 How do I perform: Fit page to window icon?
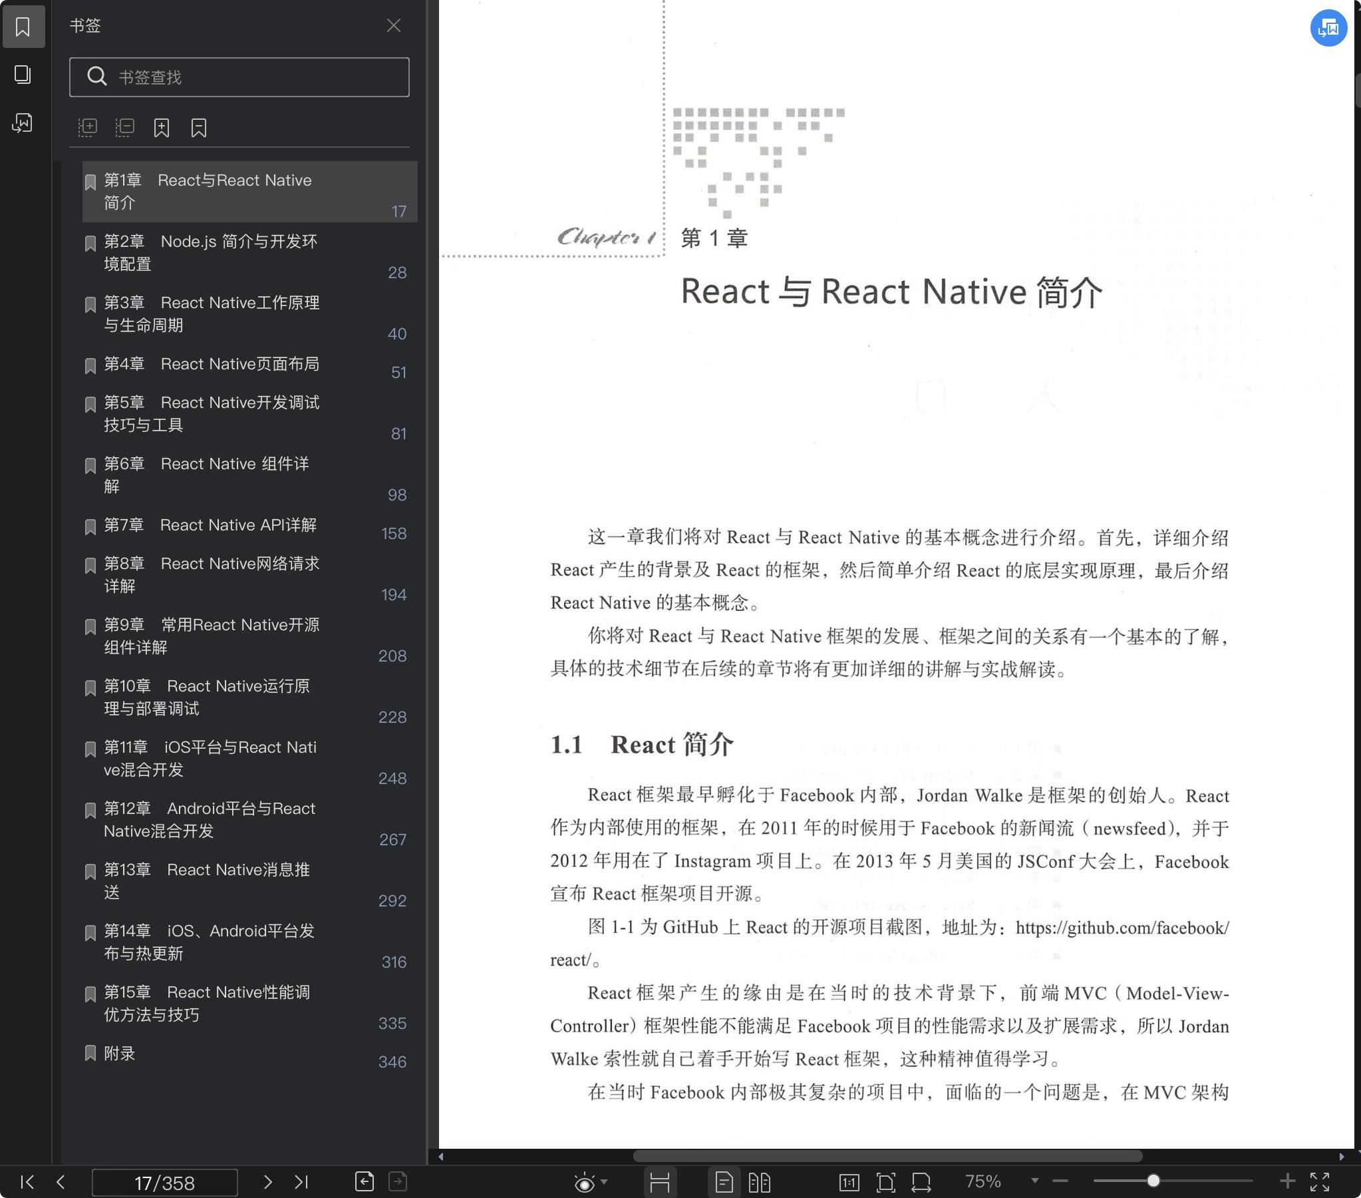point(885,1183)
